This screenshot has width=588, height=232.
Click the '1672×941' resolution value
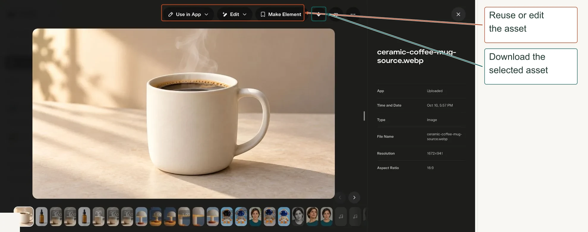point(435,154)
